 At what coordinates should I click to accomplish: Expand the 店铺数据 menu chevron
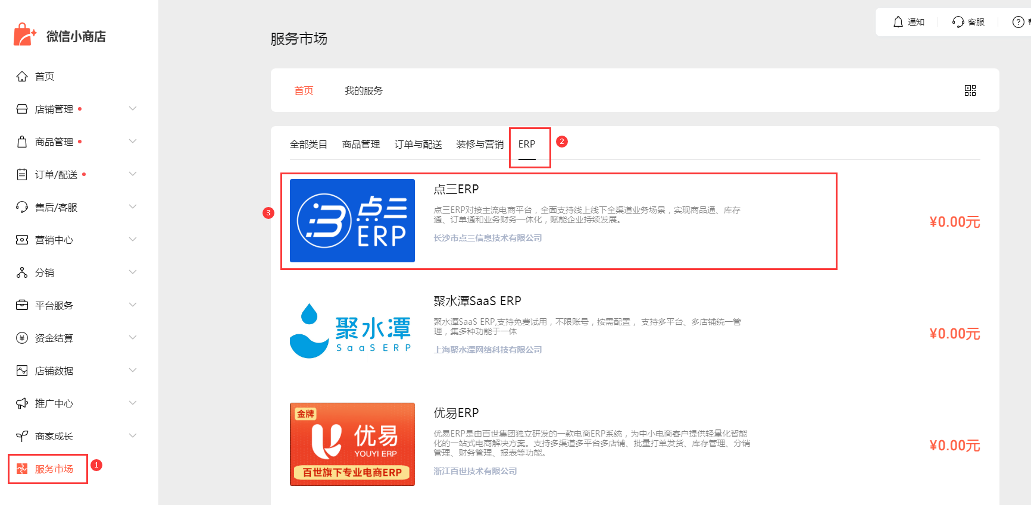tap(133, 370)
